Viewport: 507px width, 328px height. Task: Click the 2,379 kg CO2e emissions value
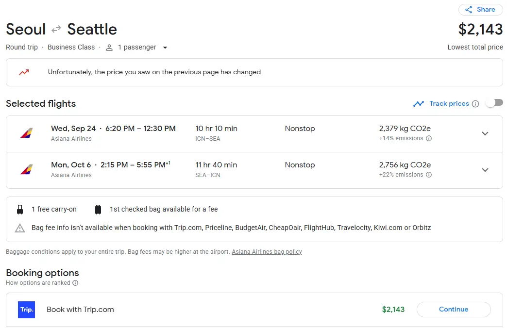click(405, 129)
